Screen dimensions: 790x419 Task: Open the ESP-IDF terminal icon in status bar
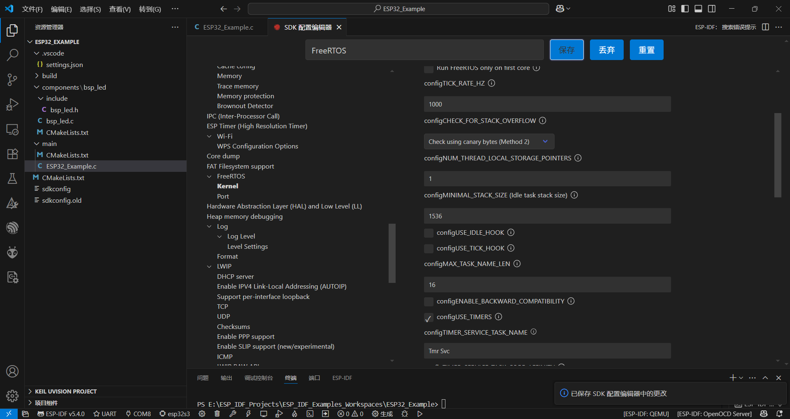(310, 414)
